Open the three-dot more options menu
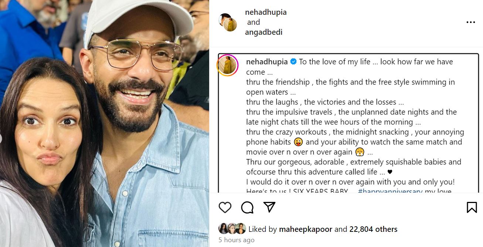 471,23
